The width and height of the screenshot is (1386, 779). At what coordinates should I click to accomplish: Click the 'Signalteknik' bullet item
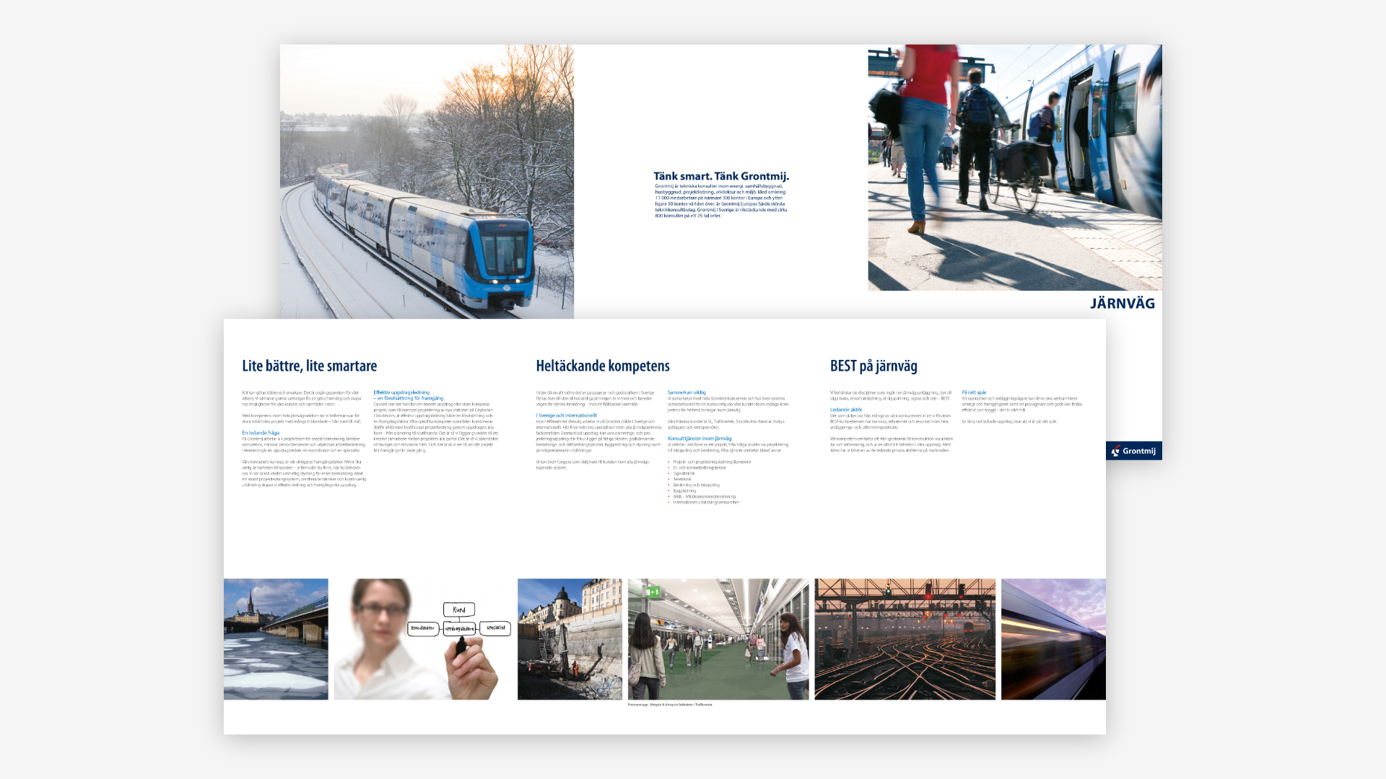pos(684,474)
